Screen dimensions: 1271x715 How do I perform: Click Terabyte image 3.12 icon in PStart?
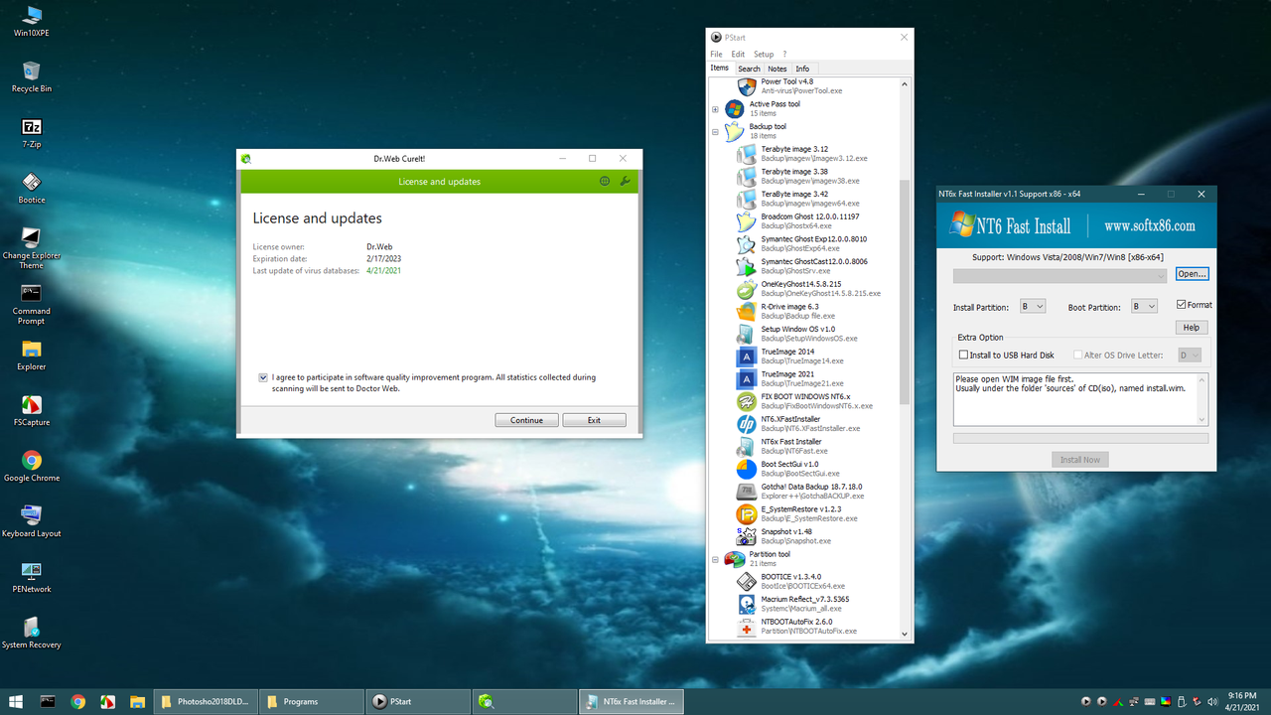[x=747, y=154]
